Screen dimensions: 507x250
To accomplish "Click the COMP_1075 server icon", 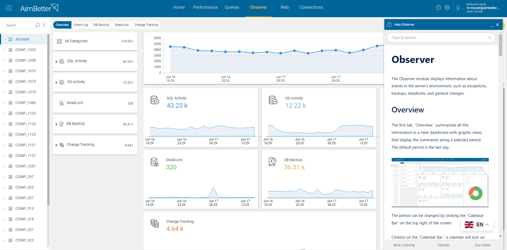I will (x=11, y=81).
